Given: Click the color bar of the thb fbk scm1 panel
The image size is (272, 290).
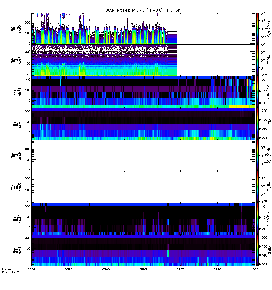Looking at the screenshot, I should [x=257, y=124].
